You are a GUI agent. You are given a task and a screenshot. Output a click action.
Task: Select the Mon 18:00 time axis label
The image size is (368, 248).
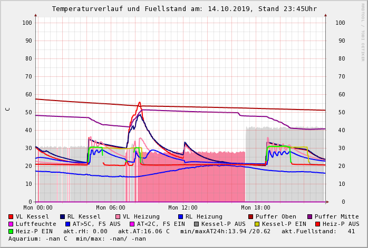point(256,208)
